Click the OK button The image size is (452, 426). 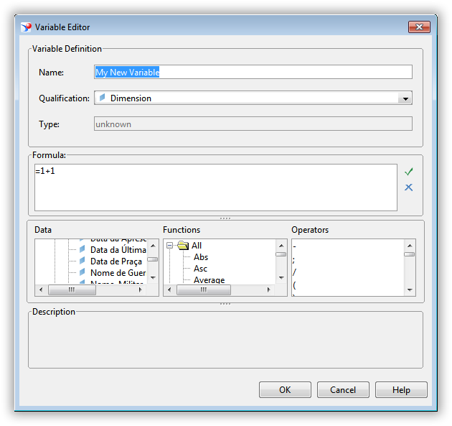[x=285, y=390]
